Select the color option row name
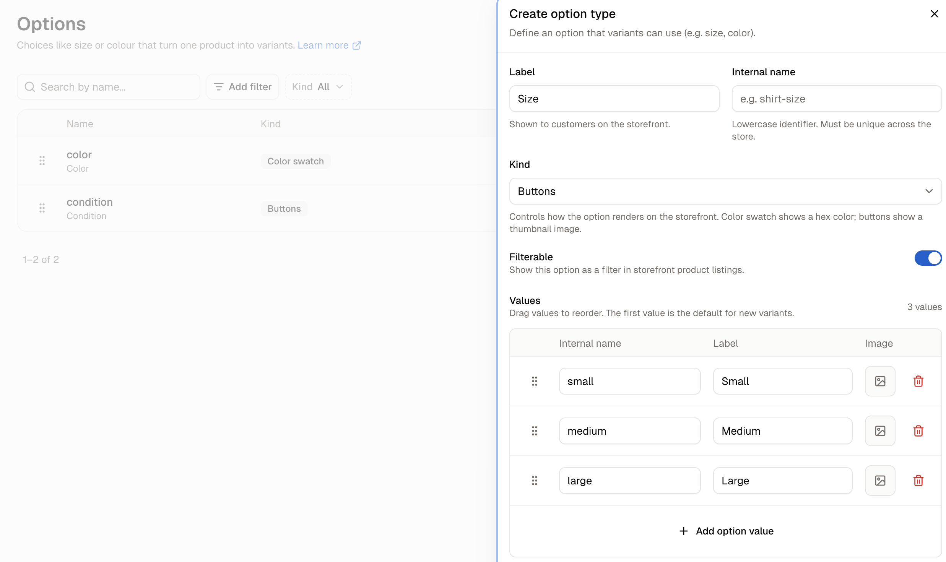The width and height of the screenshot is (946, 562). tap(79, 154)
